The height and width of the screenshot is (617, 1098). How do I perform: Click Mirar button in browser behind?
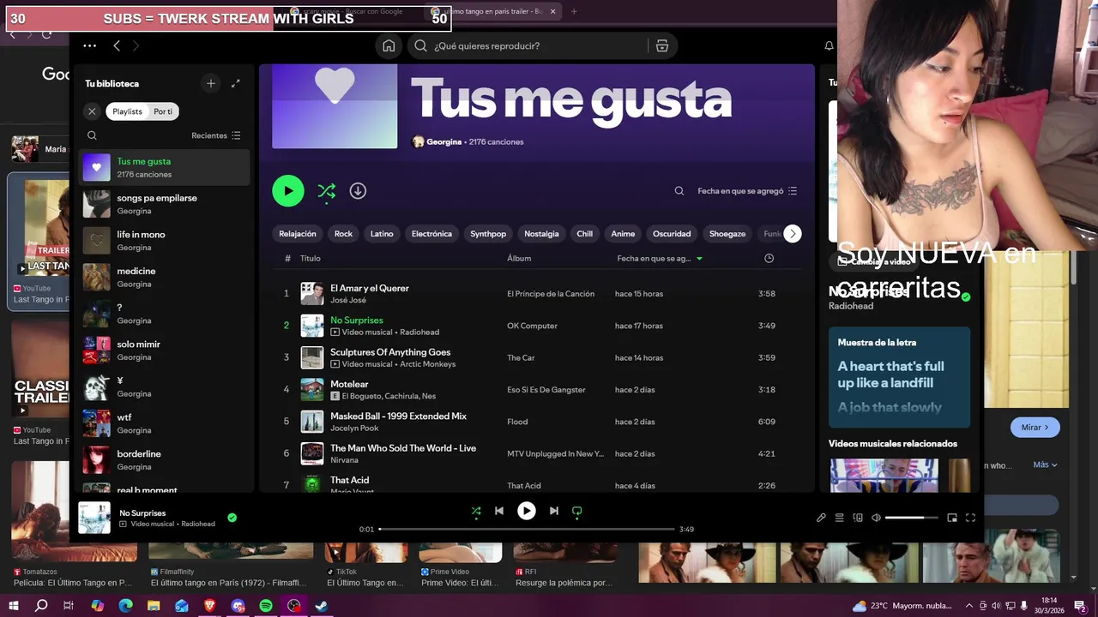[1035, 427]
